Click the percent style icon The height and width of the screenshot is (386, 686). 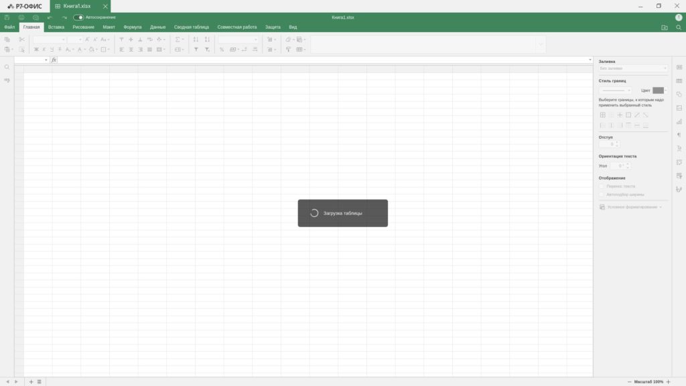[x=222, y=50]
